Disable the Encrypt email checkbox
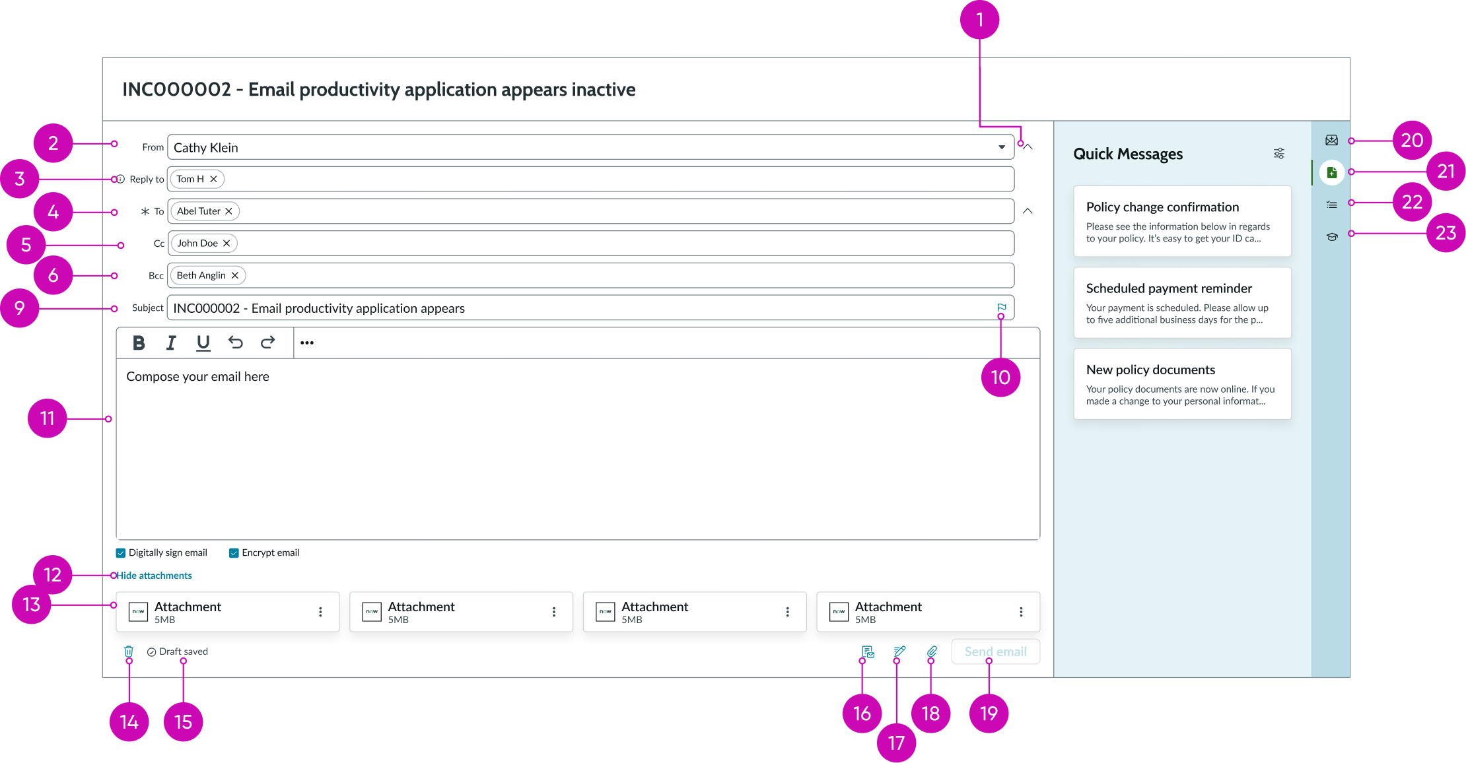Image resolution: width=1466 pixels, height=763 pixels. pos(233,552)
